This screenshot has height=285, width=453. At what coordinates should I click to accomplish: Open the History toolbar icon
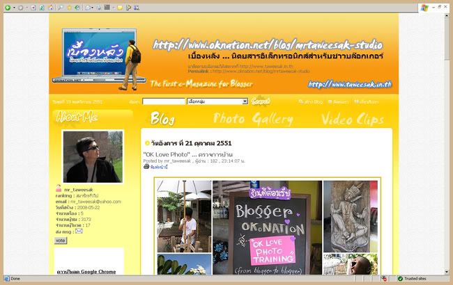77,8
